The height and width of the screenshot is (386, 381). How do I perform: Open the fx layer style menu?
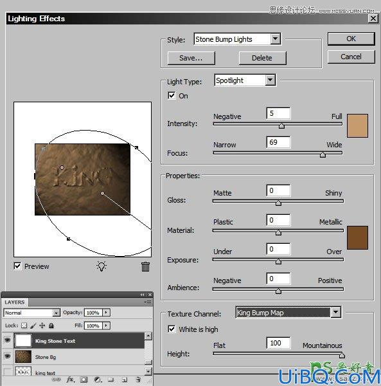(x=71, y=380)
